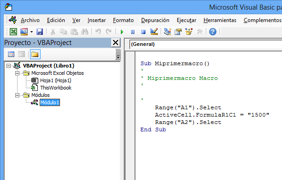Click the VBA icon beside Archivo menu

[13, 20]
